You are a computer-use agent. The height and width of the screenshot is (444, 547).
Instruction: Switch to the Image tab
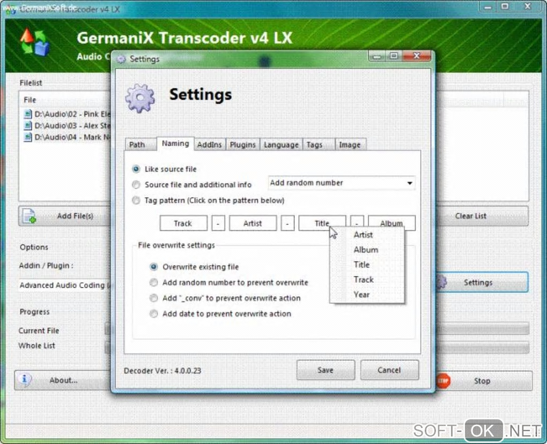pyautogui.click(x=350, y=145)
